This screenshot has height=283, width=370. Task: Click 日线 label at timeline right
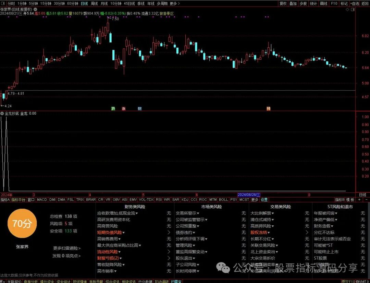362,195
